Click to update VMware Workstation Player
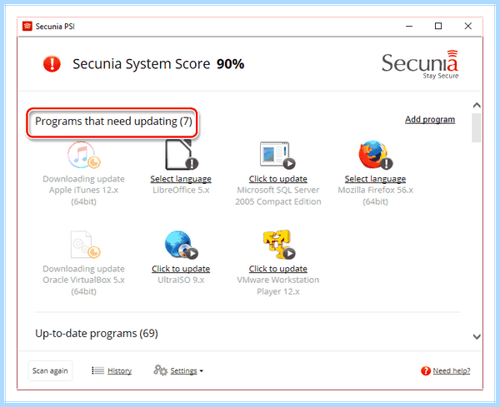 pyautogui.click(x=278, y=269)
